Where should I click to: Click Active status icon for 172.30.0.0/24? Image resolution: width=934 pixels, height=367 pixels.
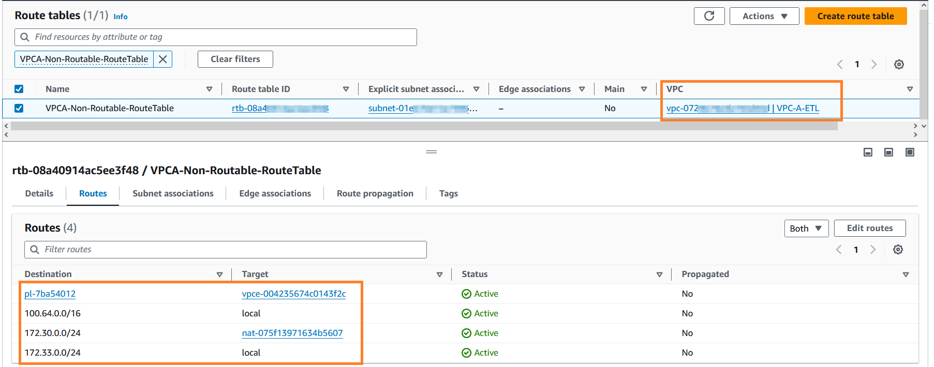[x=467, y=333]
